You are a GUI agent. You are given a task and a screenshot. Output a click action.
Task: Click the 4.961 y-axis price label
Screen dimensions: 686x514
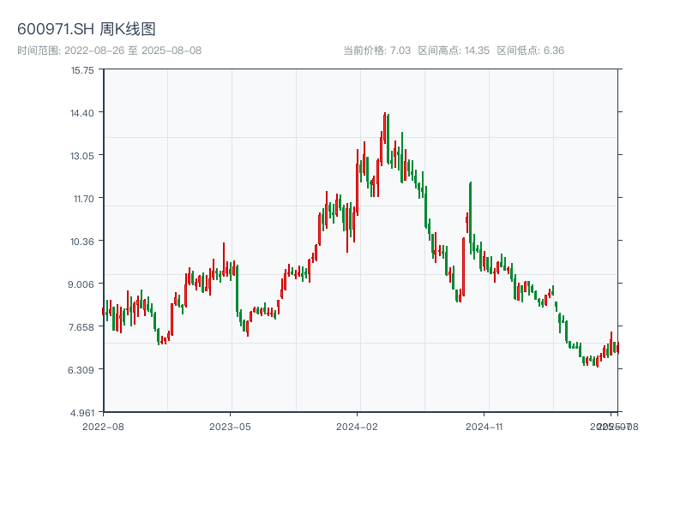[82, 413]
